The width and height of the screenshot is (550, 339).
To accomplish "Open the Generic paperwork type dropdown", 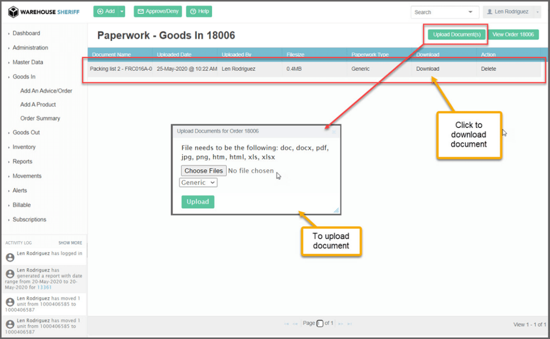I will tap(198, 183).
